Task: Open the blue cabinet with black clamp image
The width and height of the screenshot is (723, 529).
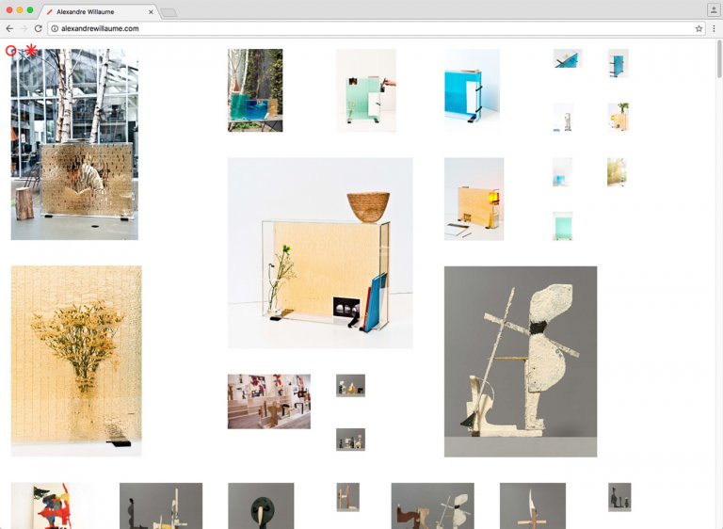Action: pos(472,89)
